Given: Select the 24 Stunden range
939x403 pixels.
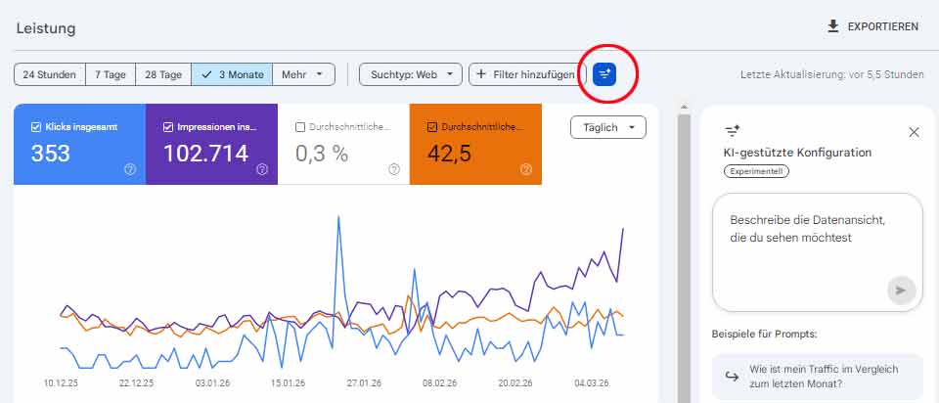Looking at the screenshot, I should (50, 75).
